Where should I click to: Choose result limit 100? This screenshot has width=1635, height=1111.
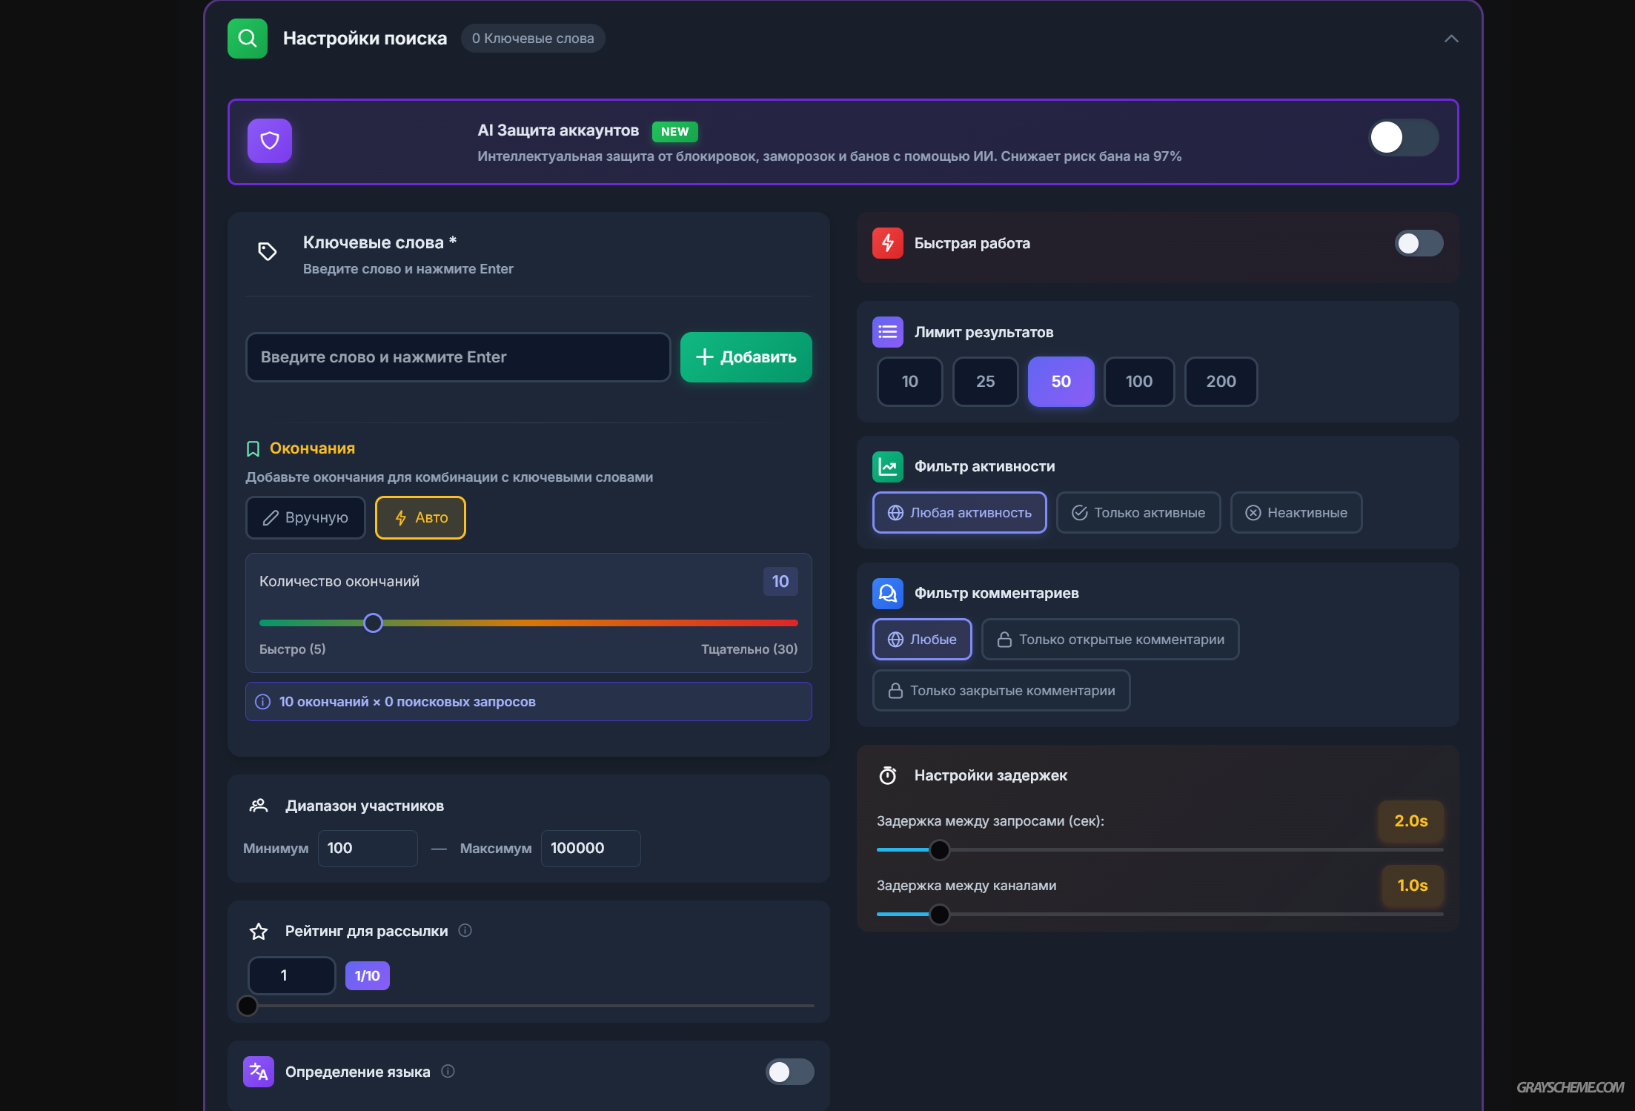point(1138,382)
